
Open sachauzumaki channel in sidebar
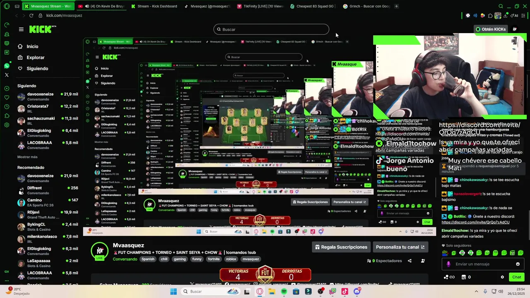(48, 121)
